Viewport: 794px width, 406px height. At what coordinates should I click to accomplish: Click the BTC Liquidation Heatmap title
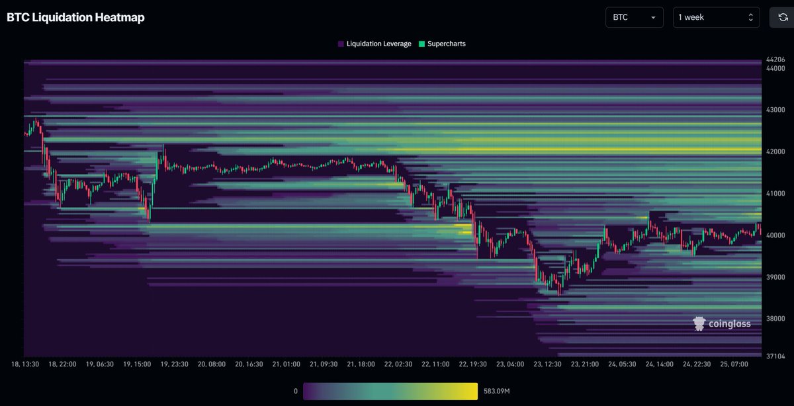[75, 17]
